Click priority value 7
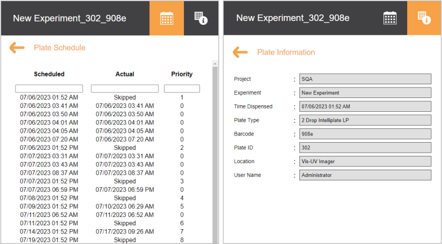Viewport: 442px width, 244px height. tap(182, 232)
